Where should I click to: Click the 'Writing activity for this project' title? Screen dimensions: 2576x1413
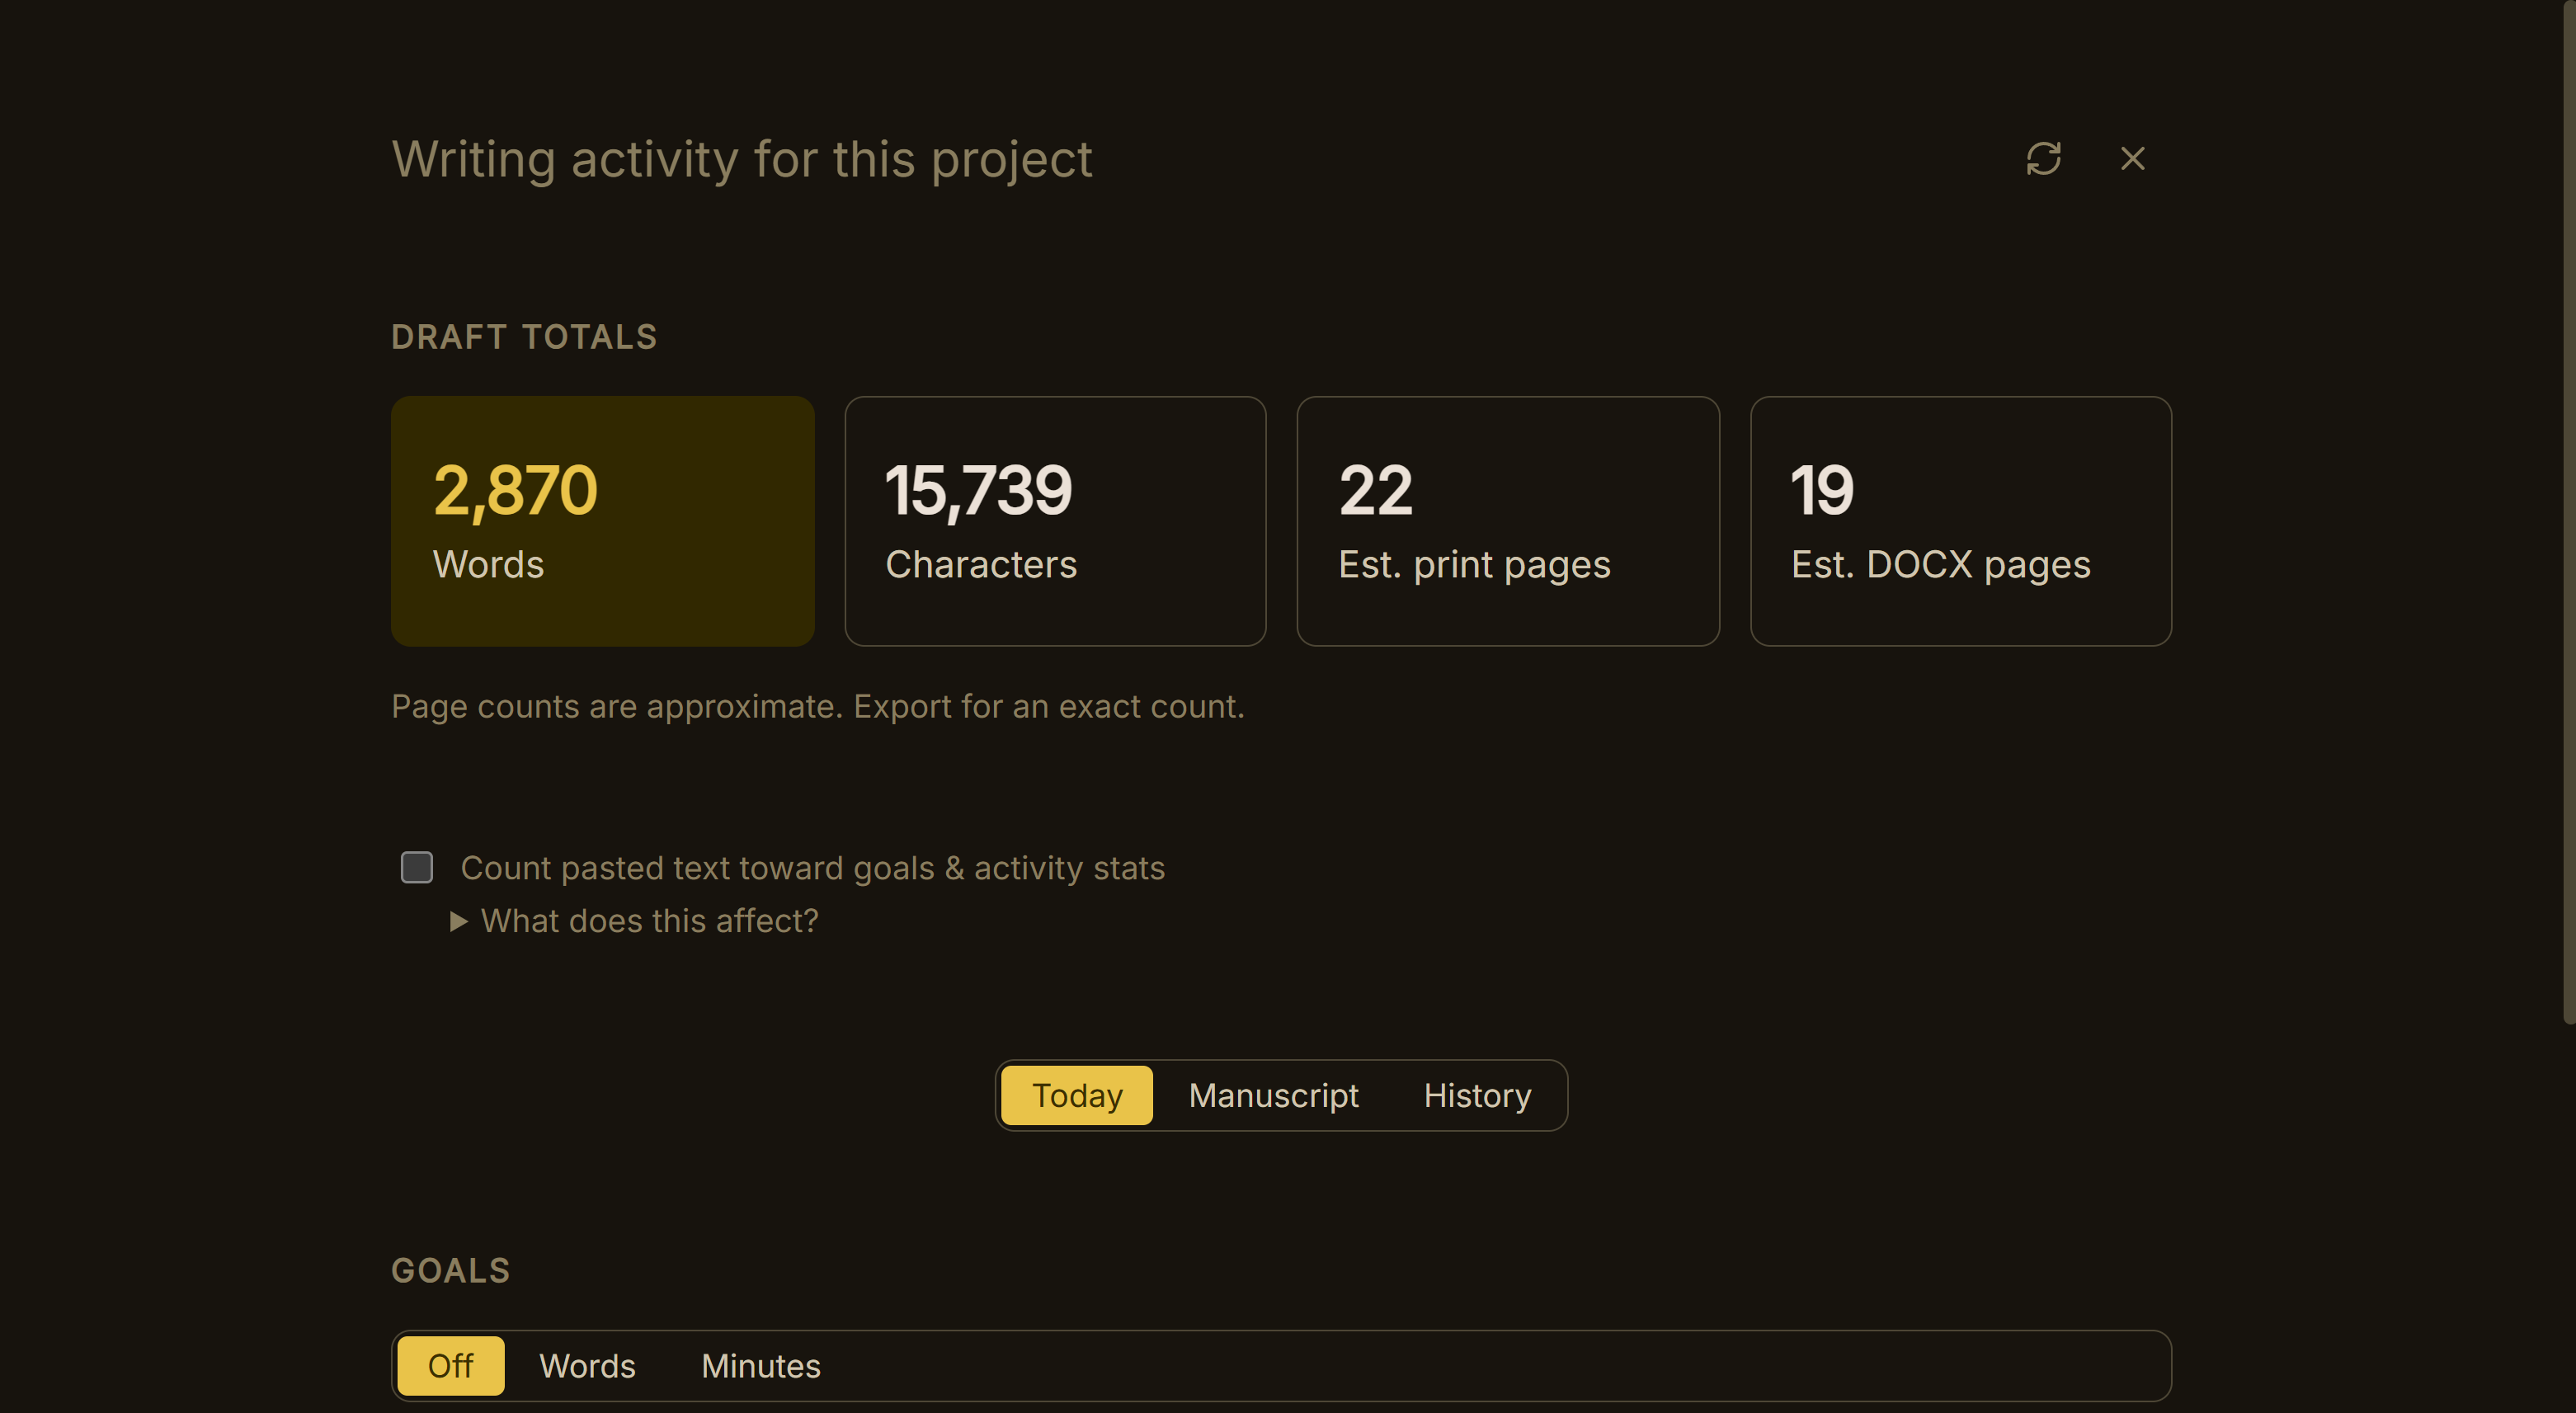point(742,160)
